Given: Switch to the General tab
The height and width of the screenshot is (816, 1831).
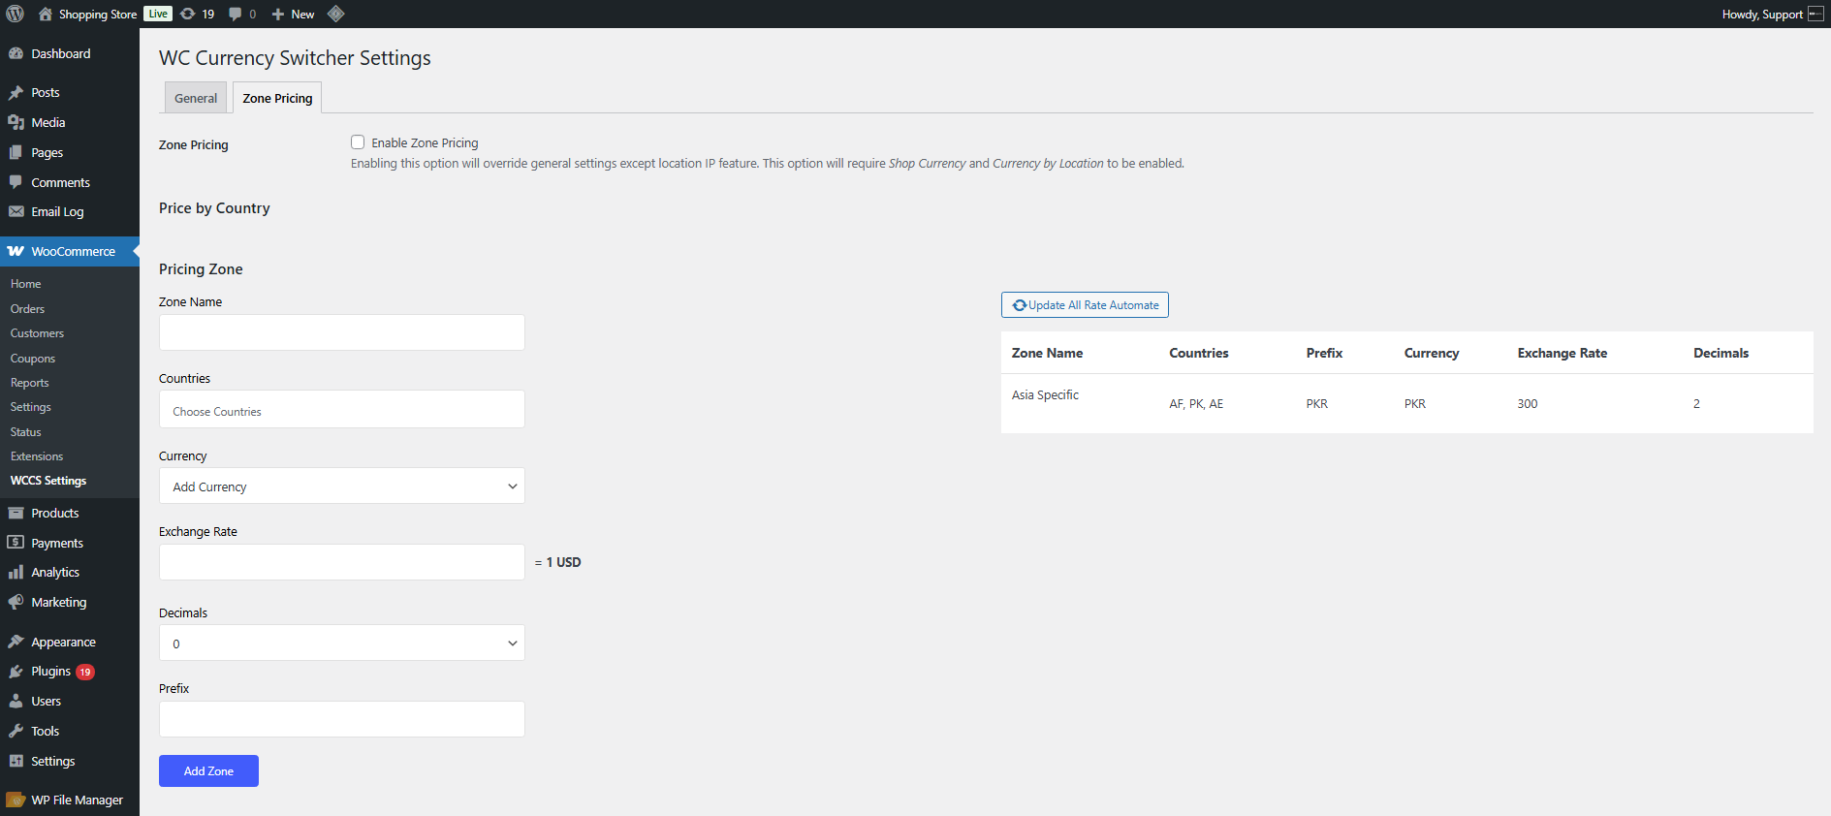Looking at the screenshot, I should (196, 98).
